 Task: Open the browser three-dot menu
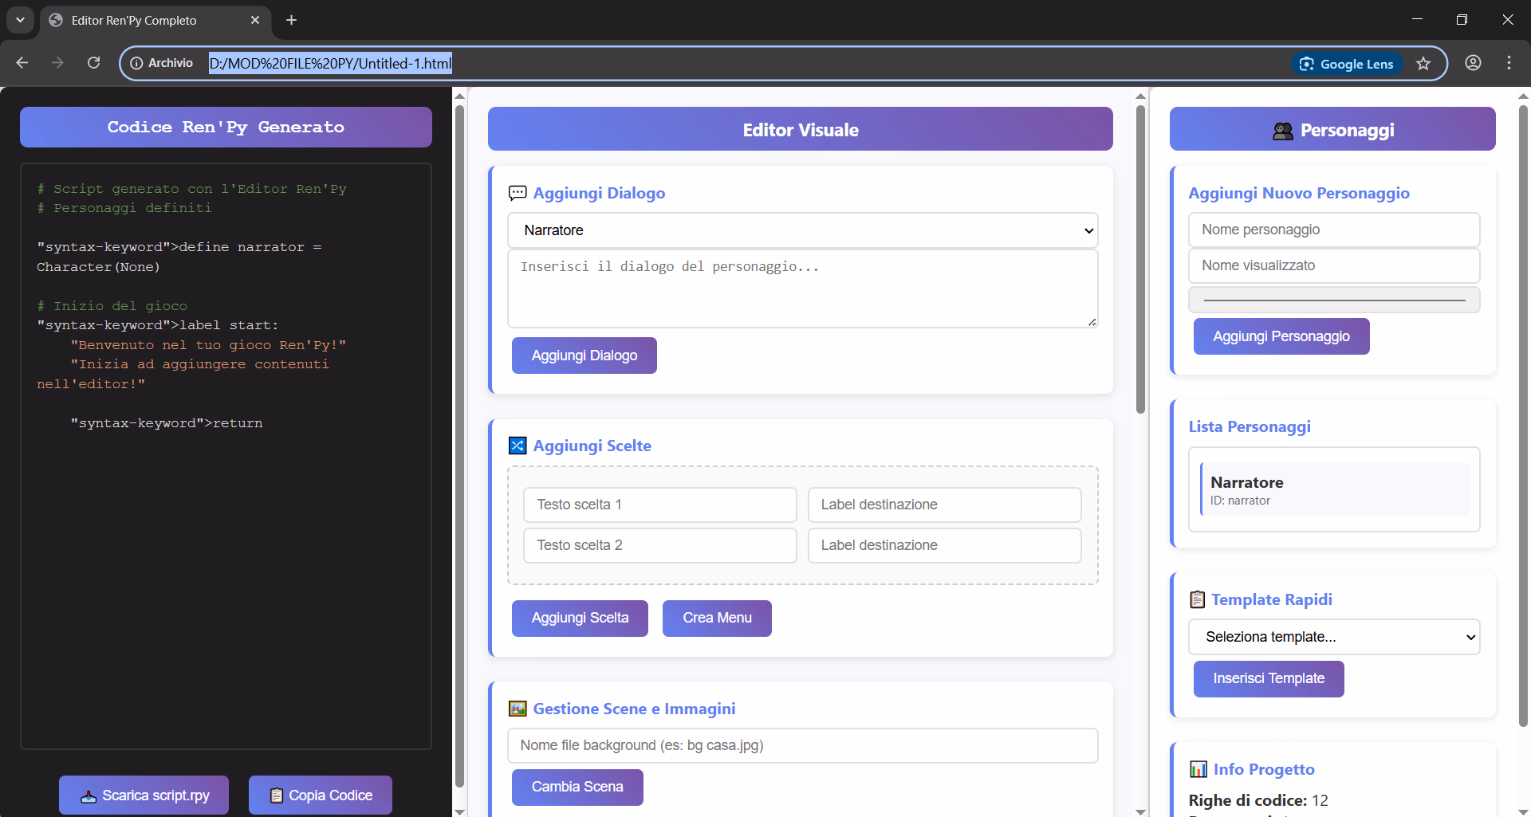[x=1509, y=63]
